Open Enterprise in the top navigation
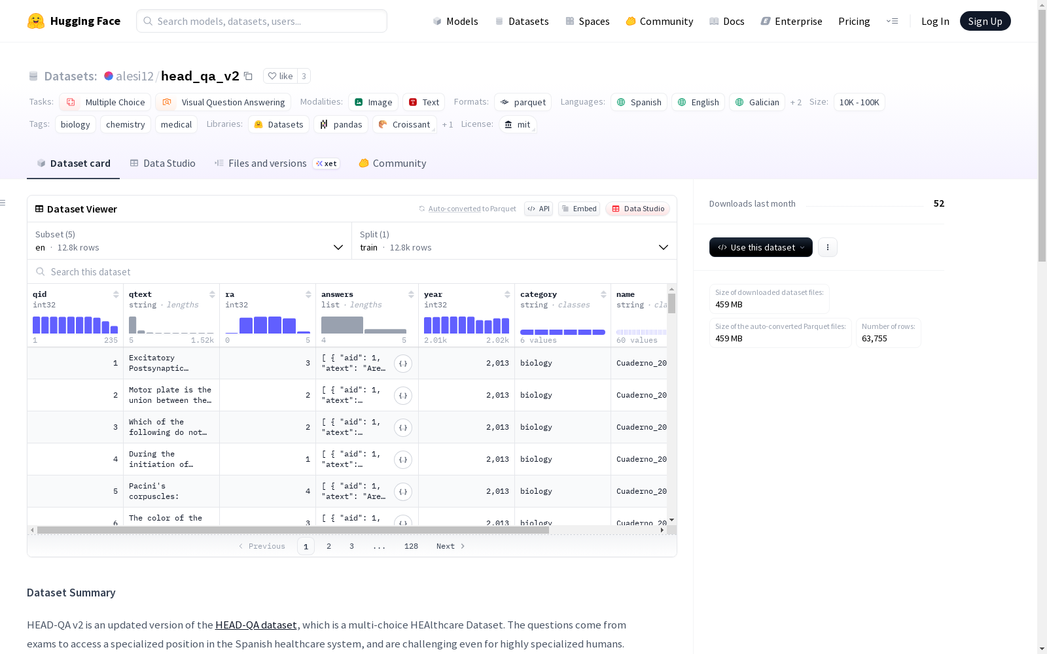Image resolution: width=1047 pixels, height=654 pixels. click(791, 21)
